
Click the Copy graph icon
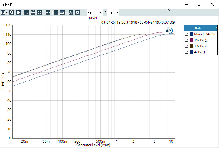point(12,13)
